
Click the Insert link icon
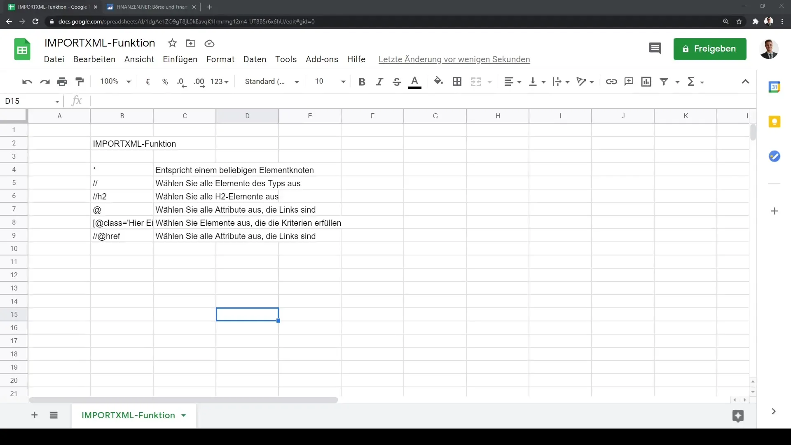pyautogui.click(x=611, y=82)
